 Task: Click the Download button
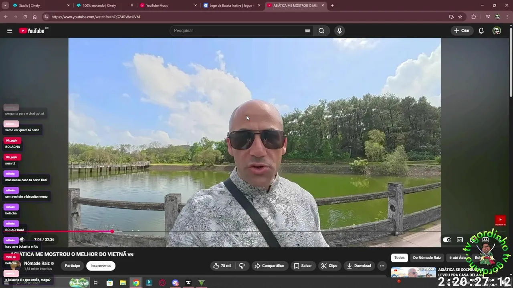coord(359,266)
